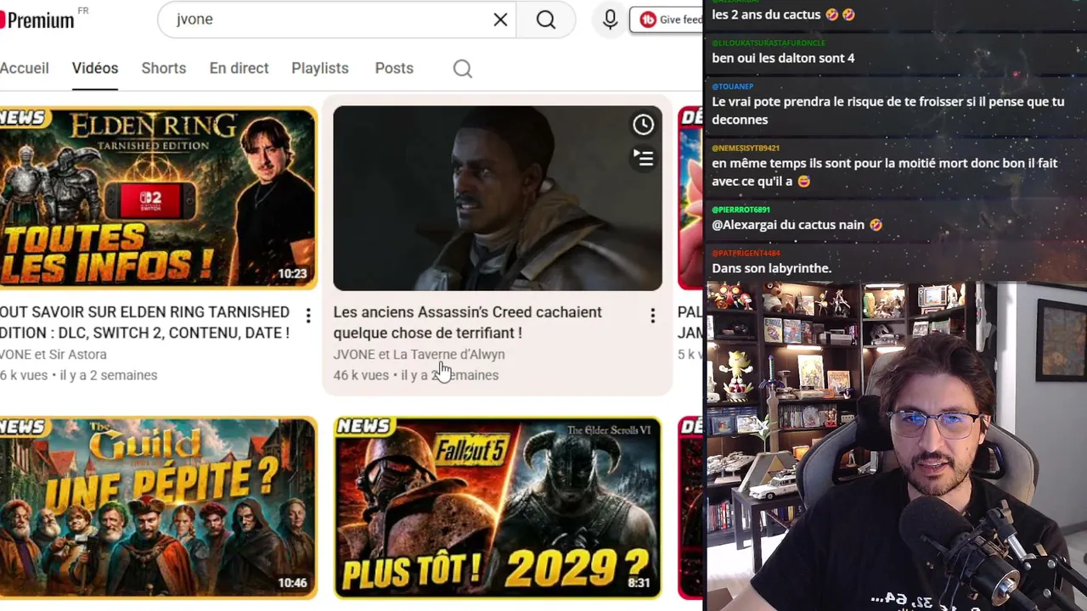The width and height of the screenshot is (1087, 611).
Task: Click chat message 'Dans son labyrinthe.'
Action: [771, 268]
